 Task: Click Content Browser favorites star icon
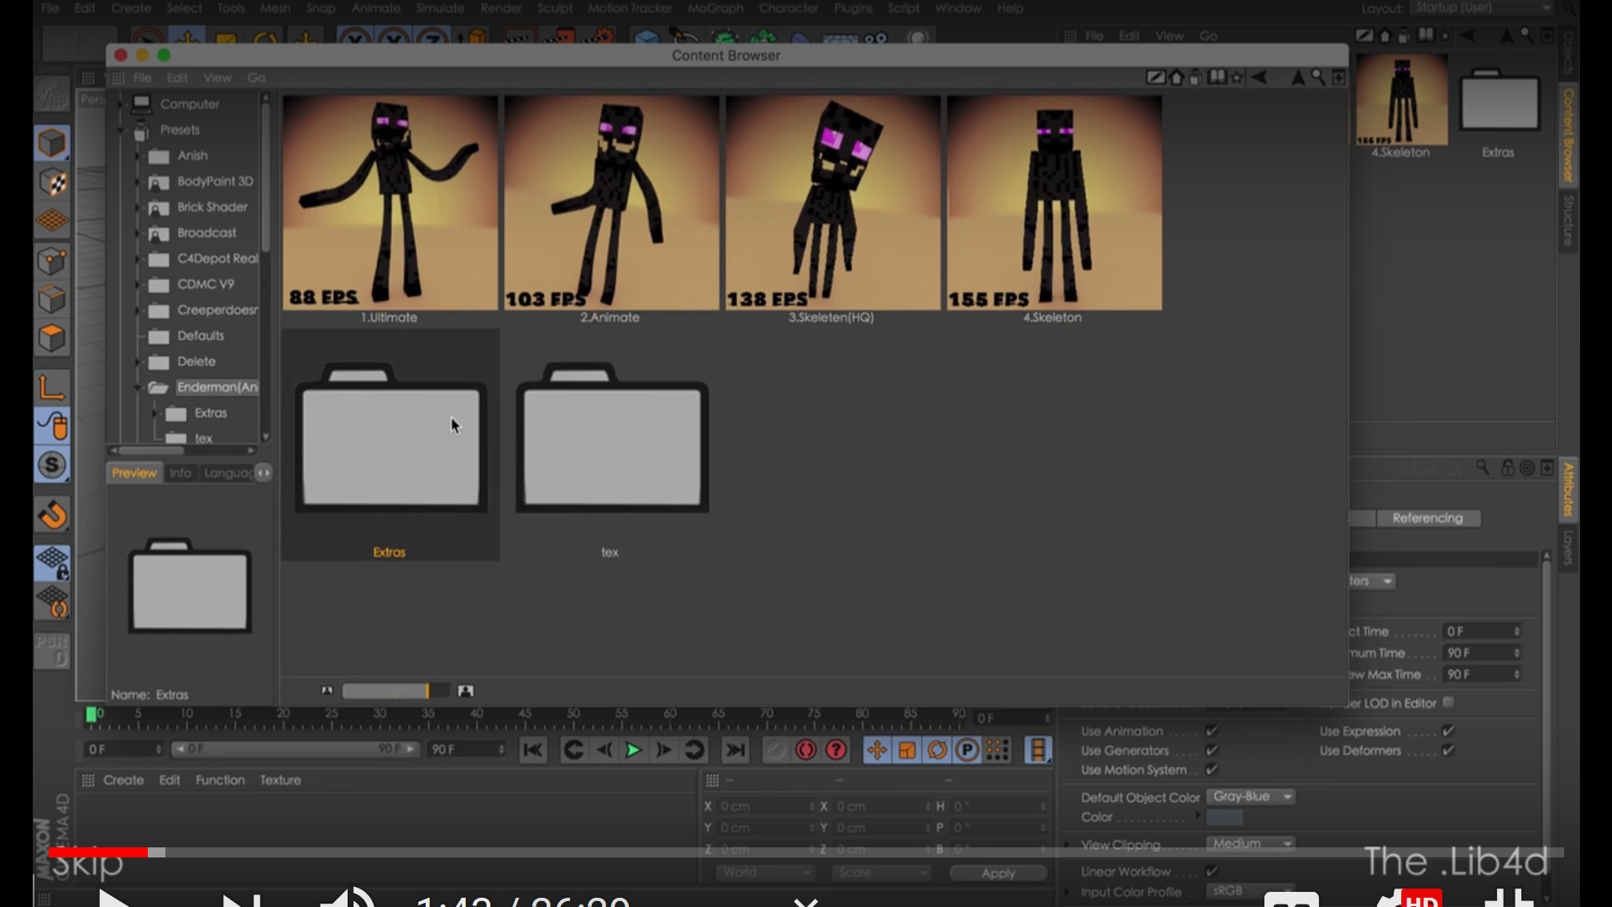(1236, 77)
